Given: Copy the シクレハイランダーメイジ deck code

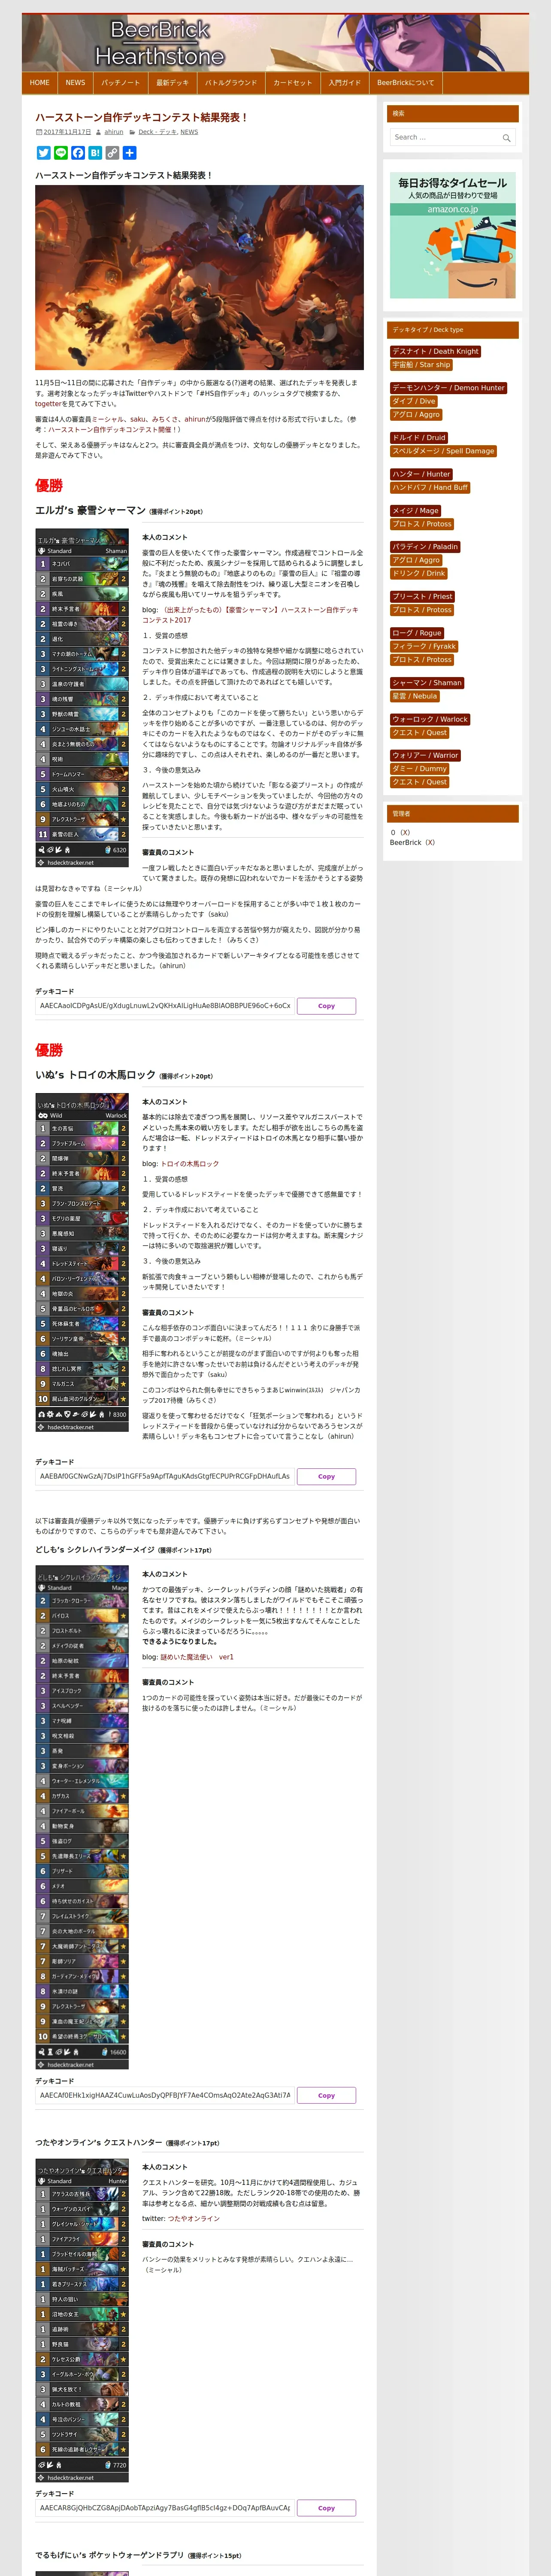Looking at the screenshot, I should pos(326,2095).
